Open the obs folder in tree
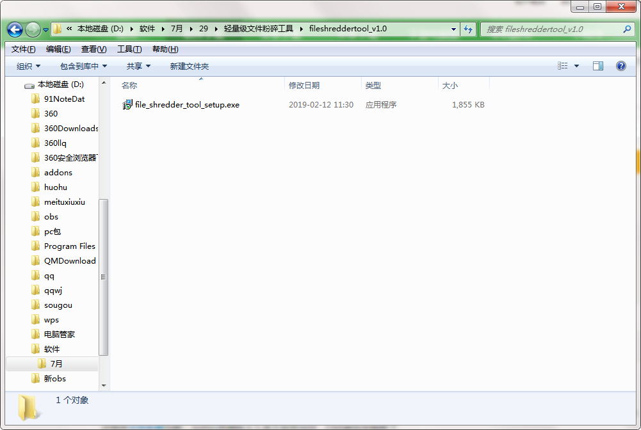Viewport: 641px width, 430px height. tap(51, 216)
